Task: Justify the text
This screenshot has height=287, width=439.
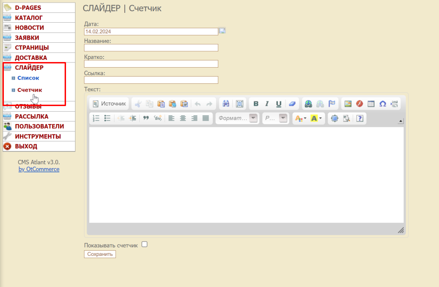Action: tap(206, 118)
